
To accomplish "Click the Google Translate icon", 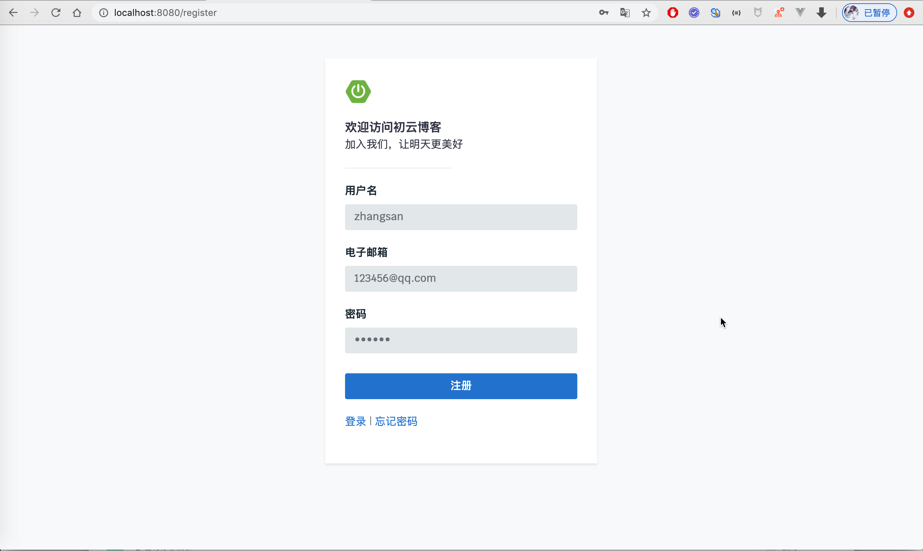I will coord(625,13).
